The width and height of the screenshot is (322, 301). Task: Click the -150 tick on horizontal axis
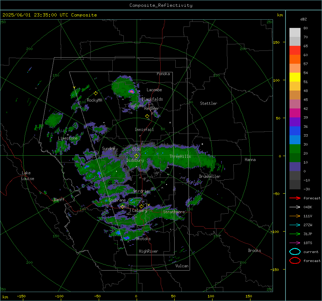point(21,296)
